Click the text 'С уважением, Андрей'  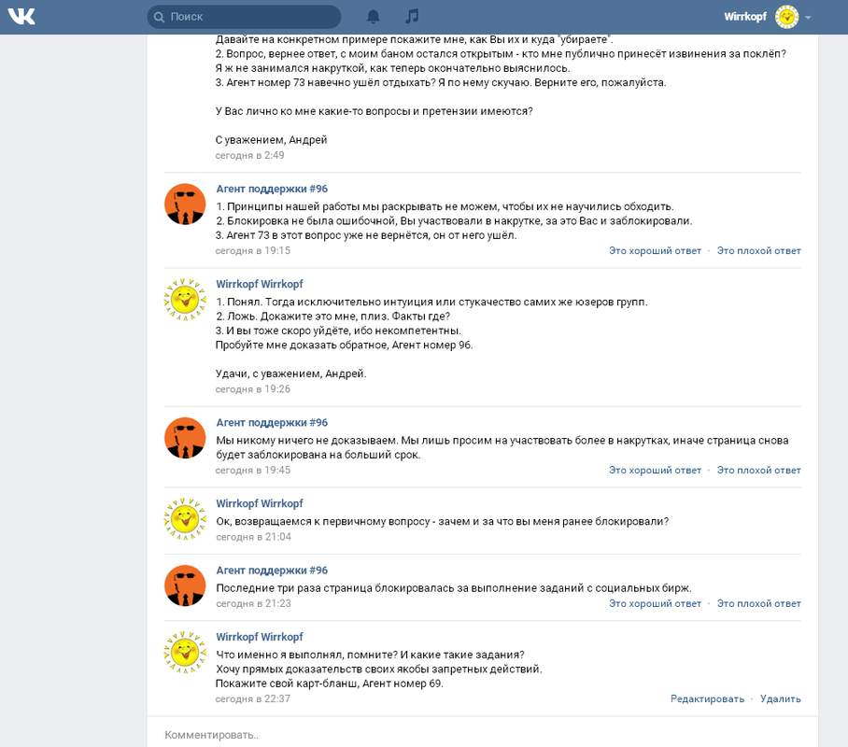[272, 139]
